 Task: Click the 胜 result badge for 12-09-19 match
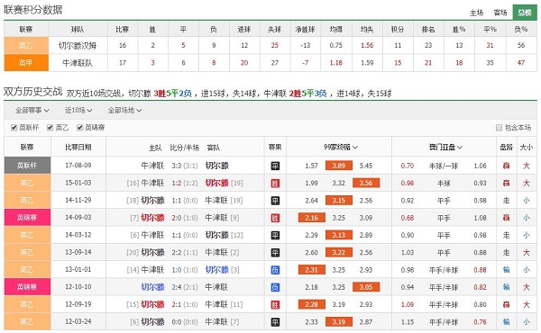pyautogui.click(x=275, y=304)
